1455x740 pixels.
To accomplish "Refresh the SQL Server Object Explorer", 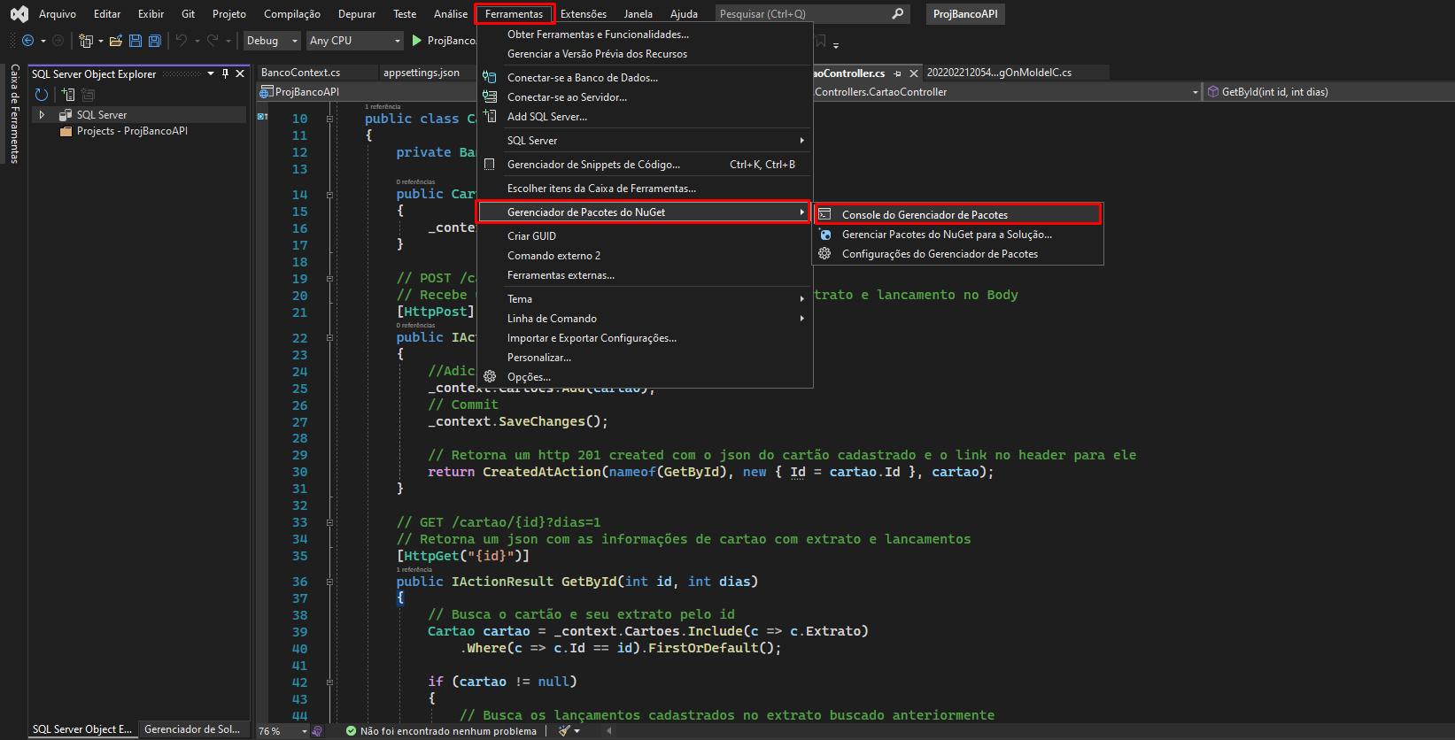I will (x=42, y=95).
